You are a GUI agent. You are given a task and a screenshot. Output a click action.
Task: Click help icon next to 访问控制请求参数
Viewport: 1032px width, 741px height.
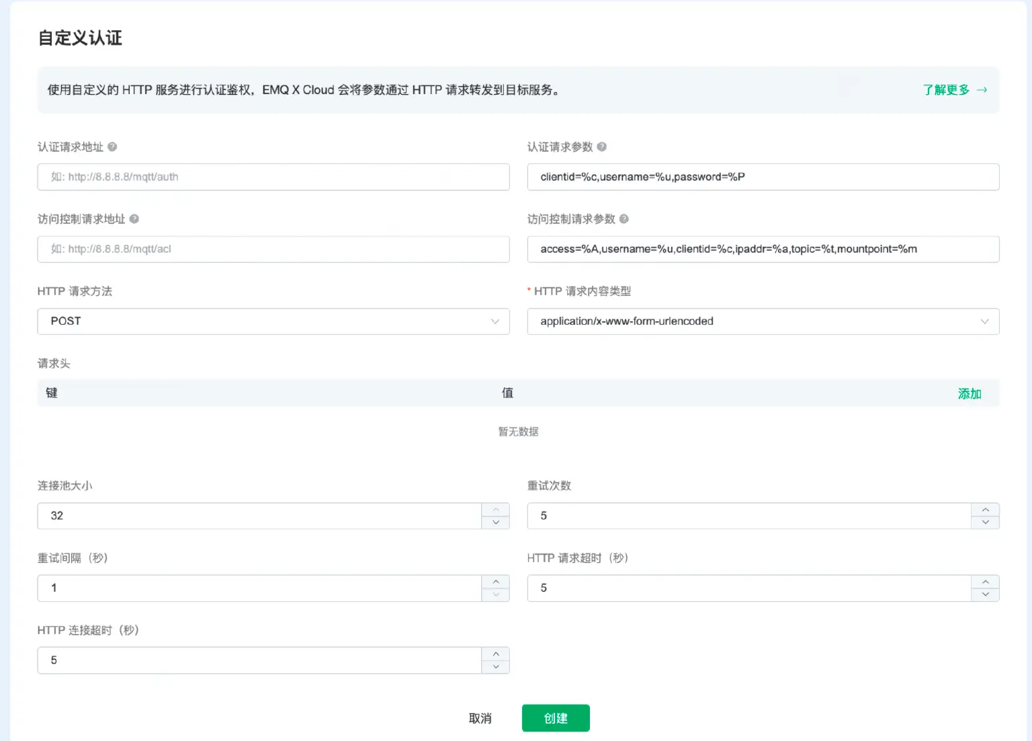[623, 219]
